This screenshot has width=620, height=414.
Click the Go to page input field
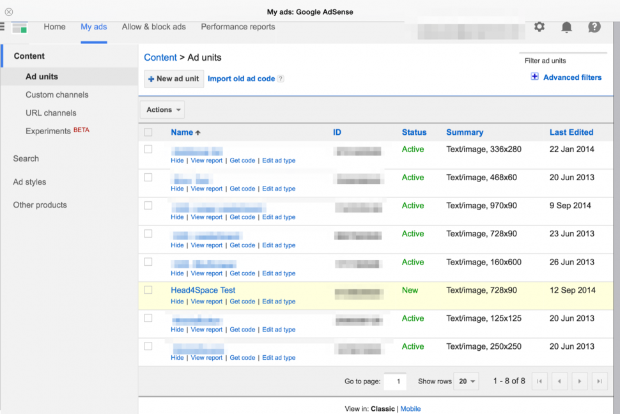(395, 381)
